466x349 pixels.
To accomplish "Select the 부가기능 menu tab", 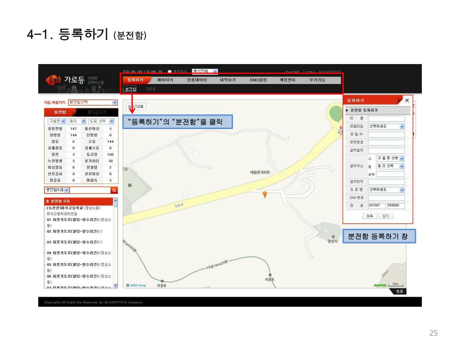I will 317,80.
